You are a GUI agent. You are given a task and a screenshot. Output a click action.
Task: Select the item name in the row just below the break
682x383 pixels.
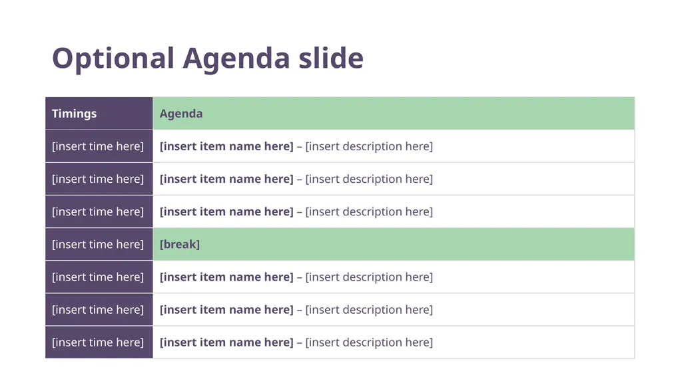coord(226,277)
